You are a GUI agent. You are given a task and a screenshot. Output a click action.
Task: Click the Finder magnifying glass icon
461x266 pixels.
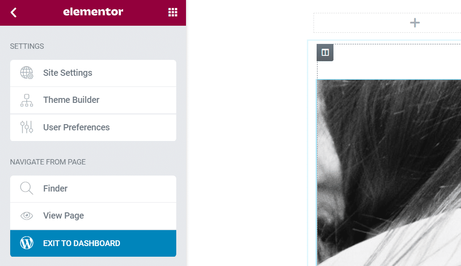tap(27, 188)
